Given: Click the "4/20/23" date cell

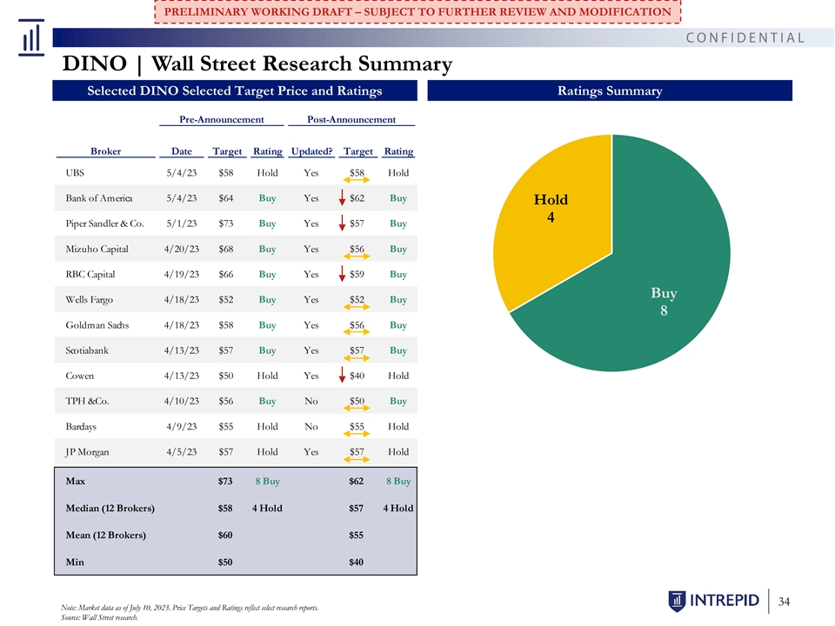Looking at the screenshot, I should pyautogui.click(x=182, y=249).
